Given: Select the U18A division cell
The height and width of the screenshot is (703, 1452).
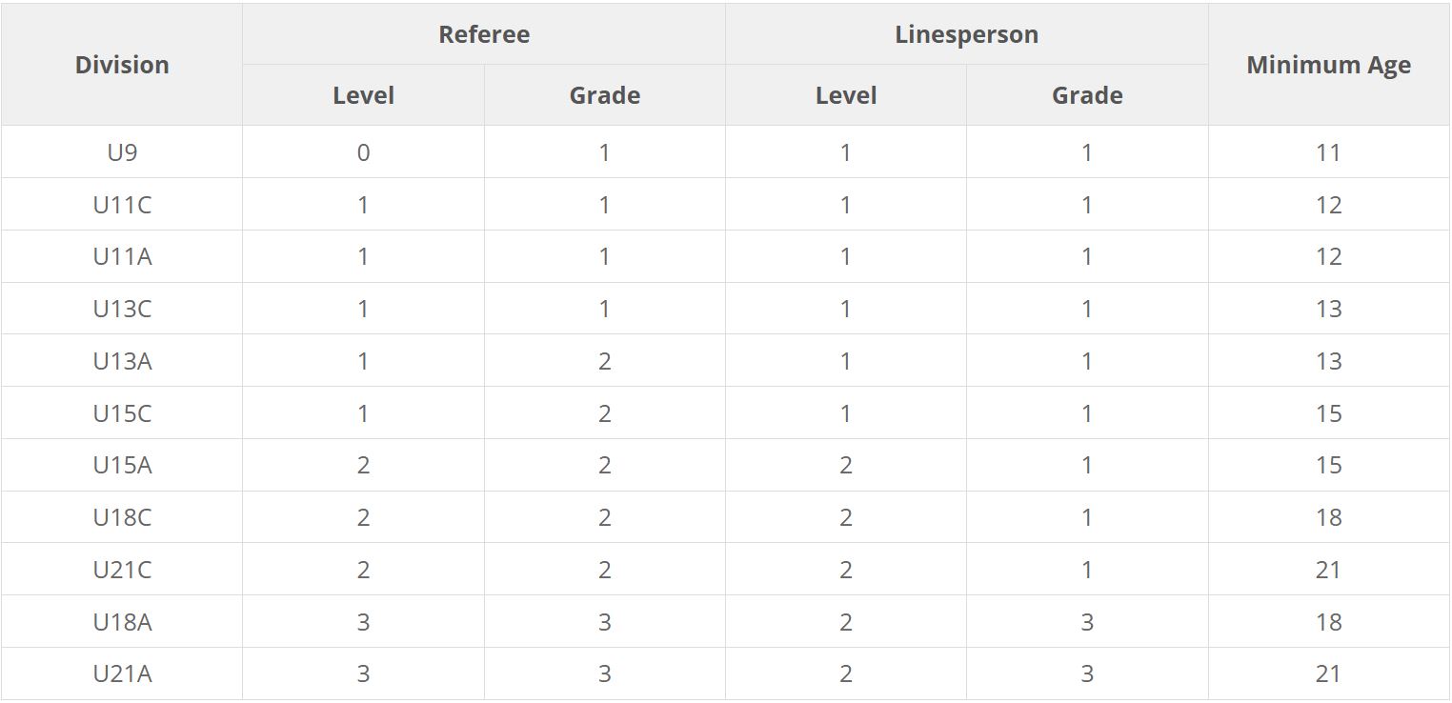Looking at the screenshot, I should coord(122,622).
